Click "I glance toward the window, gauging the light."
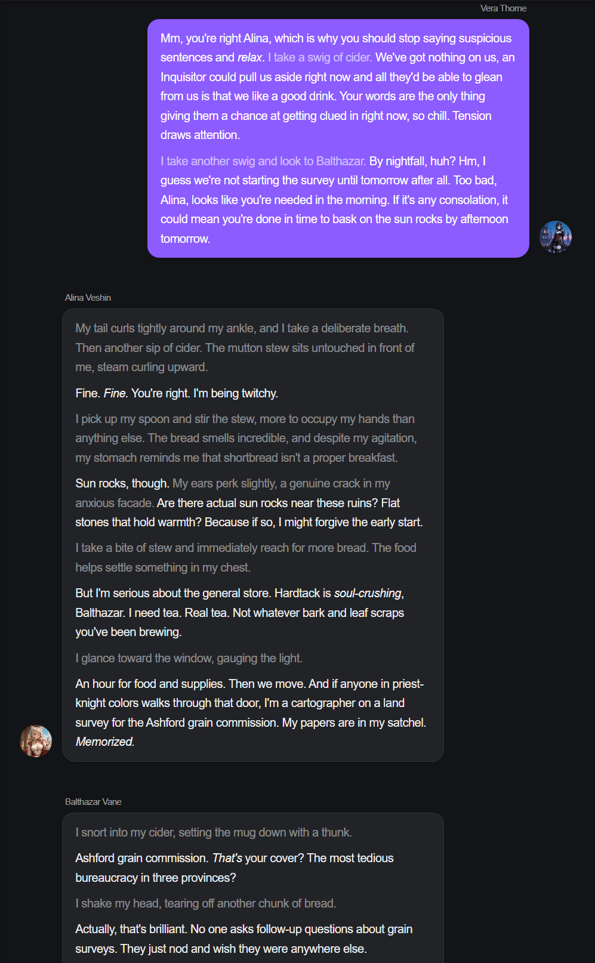595x963 pixels. point(189,658)
